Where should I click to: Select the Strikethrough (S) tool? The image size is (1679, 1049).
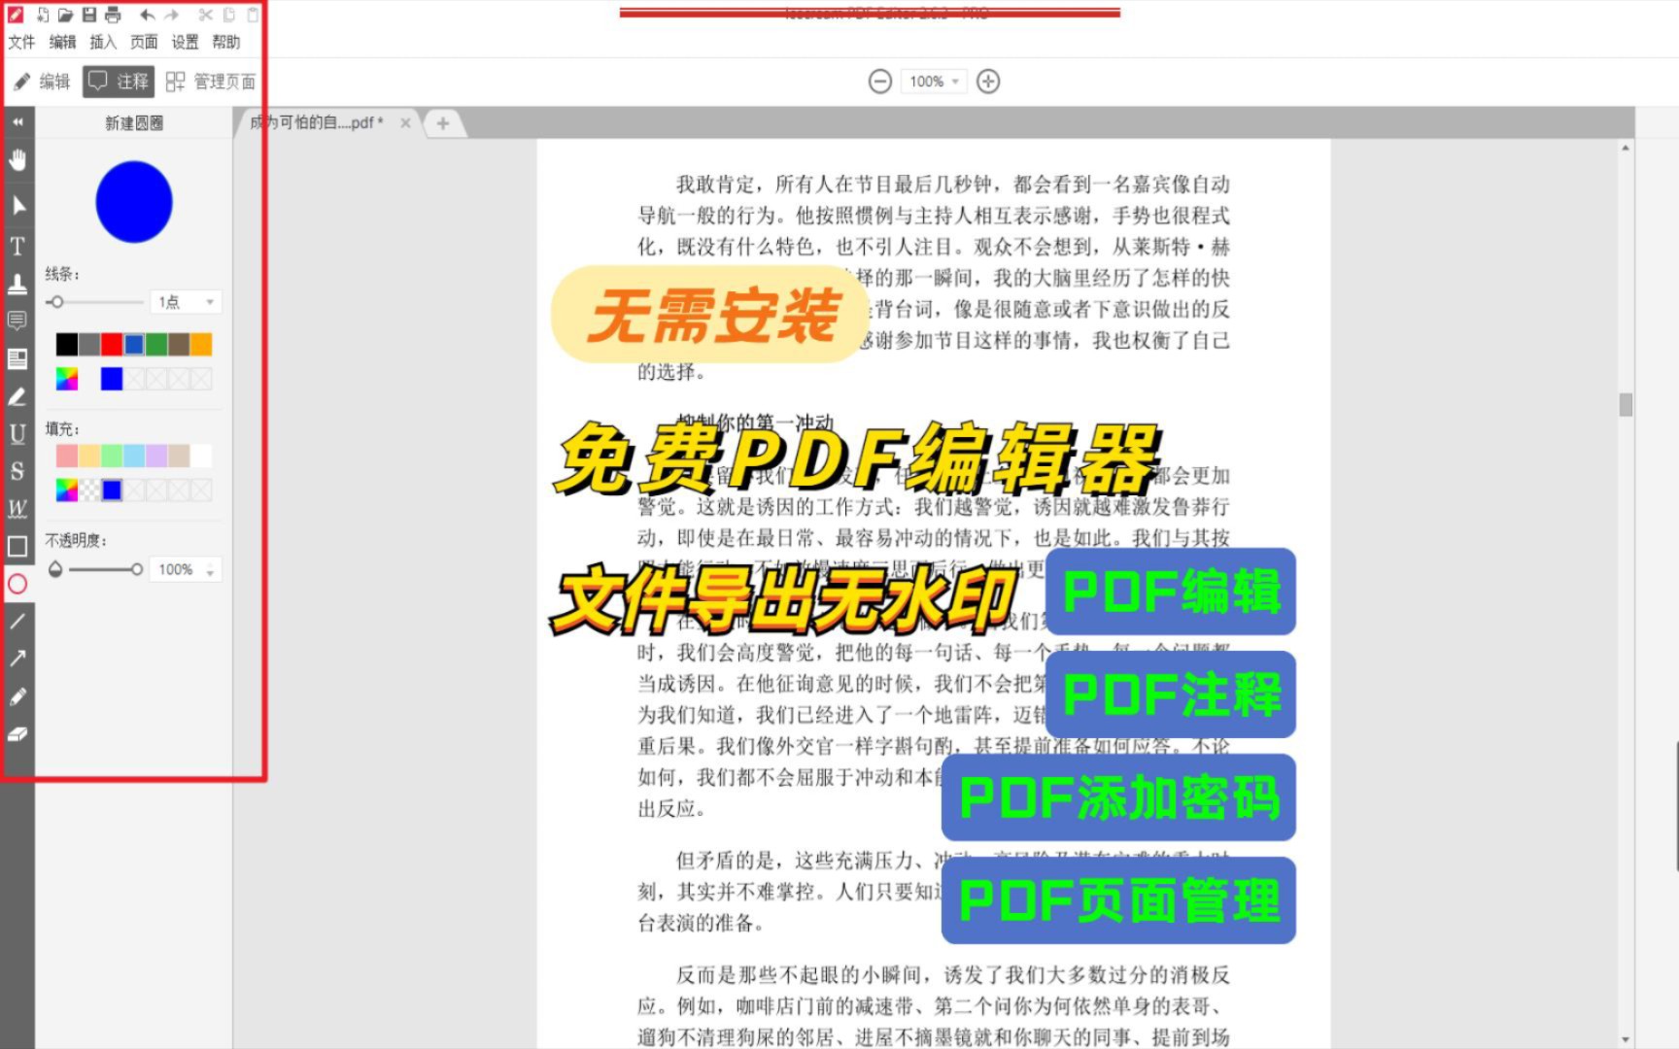click(17, 471)
